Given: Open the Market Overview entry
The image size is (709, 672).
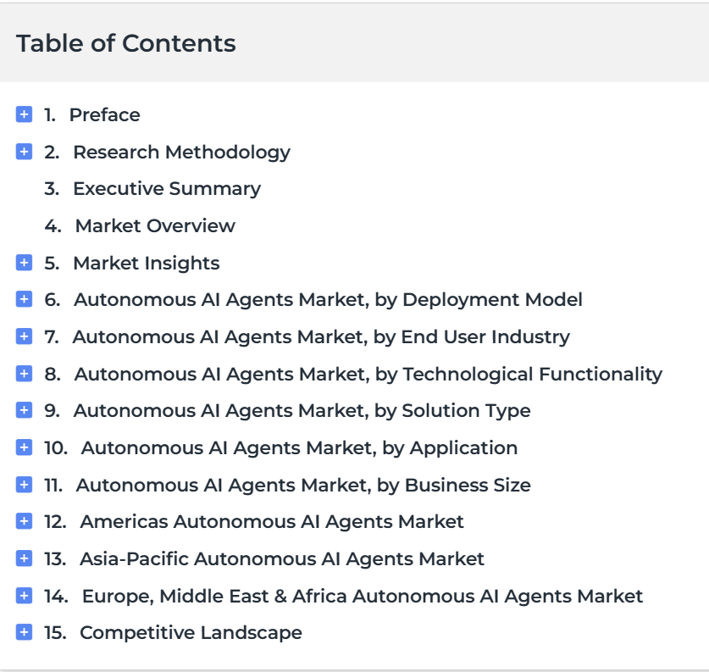Looking at the screenshot, I should pos(155,225).
